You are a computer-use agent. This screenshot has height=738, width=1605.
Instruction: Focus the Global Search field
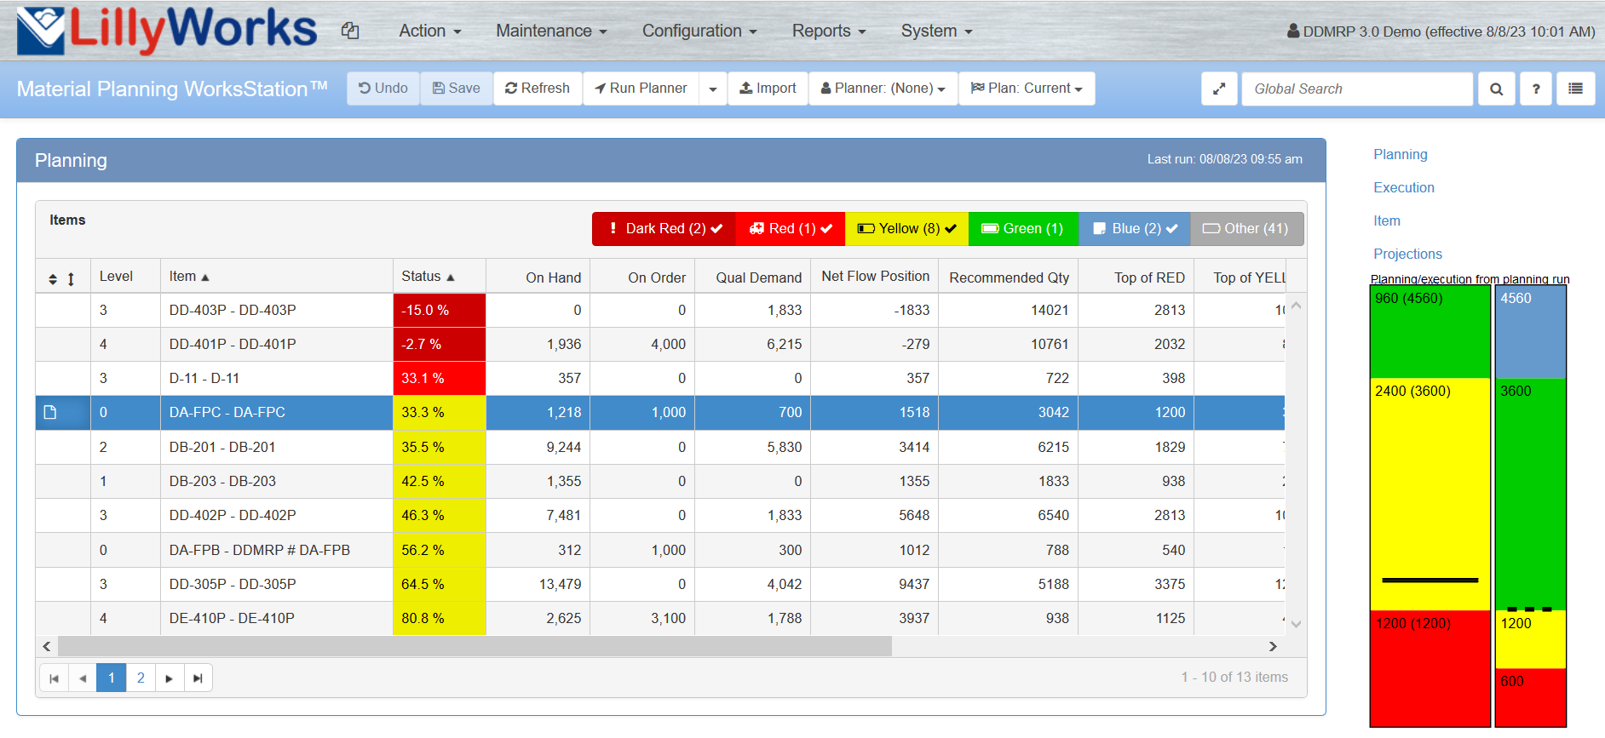1357,89
